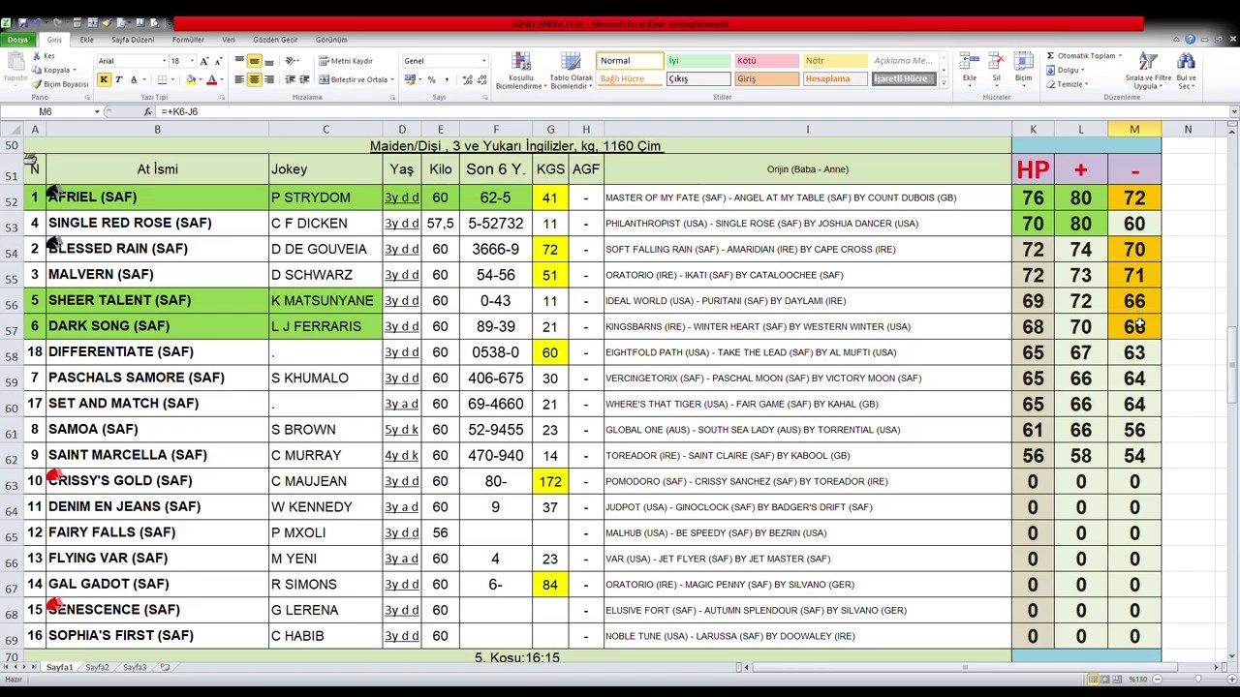Expand the cell styles gallery
Screen dimensions: 1240x697
tap(943, 83)
